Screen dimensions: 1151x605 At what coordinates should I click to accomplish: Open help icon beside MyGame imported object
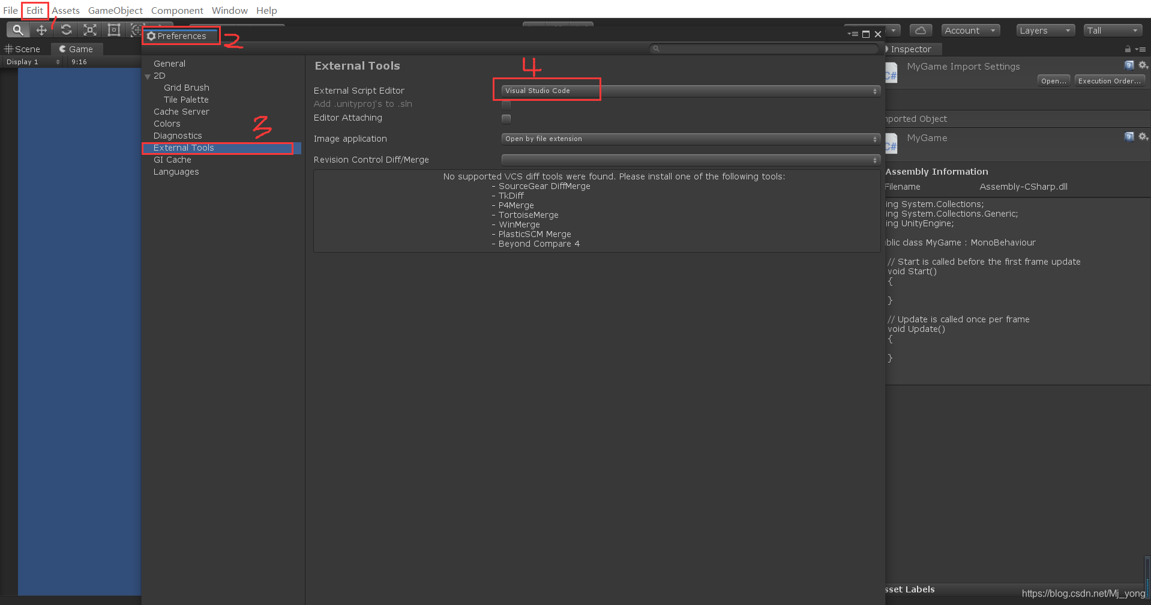[1129, 137]
